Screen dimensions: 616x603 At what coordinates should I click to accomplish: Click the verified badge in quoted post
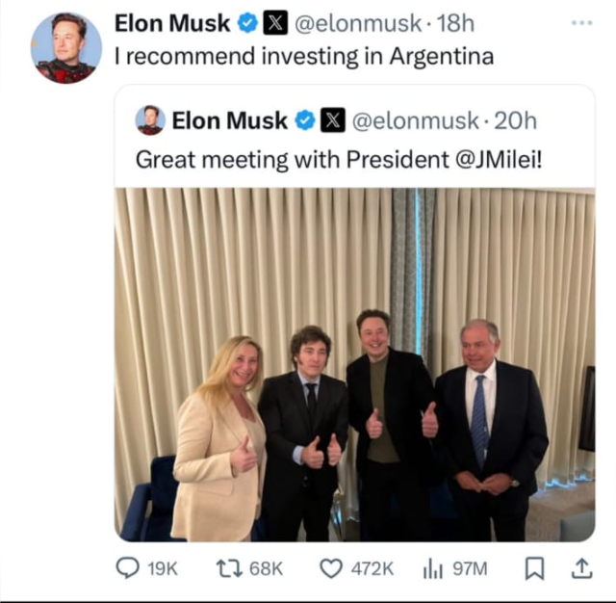[x=305, y=120]
